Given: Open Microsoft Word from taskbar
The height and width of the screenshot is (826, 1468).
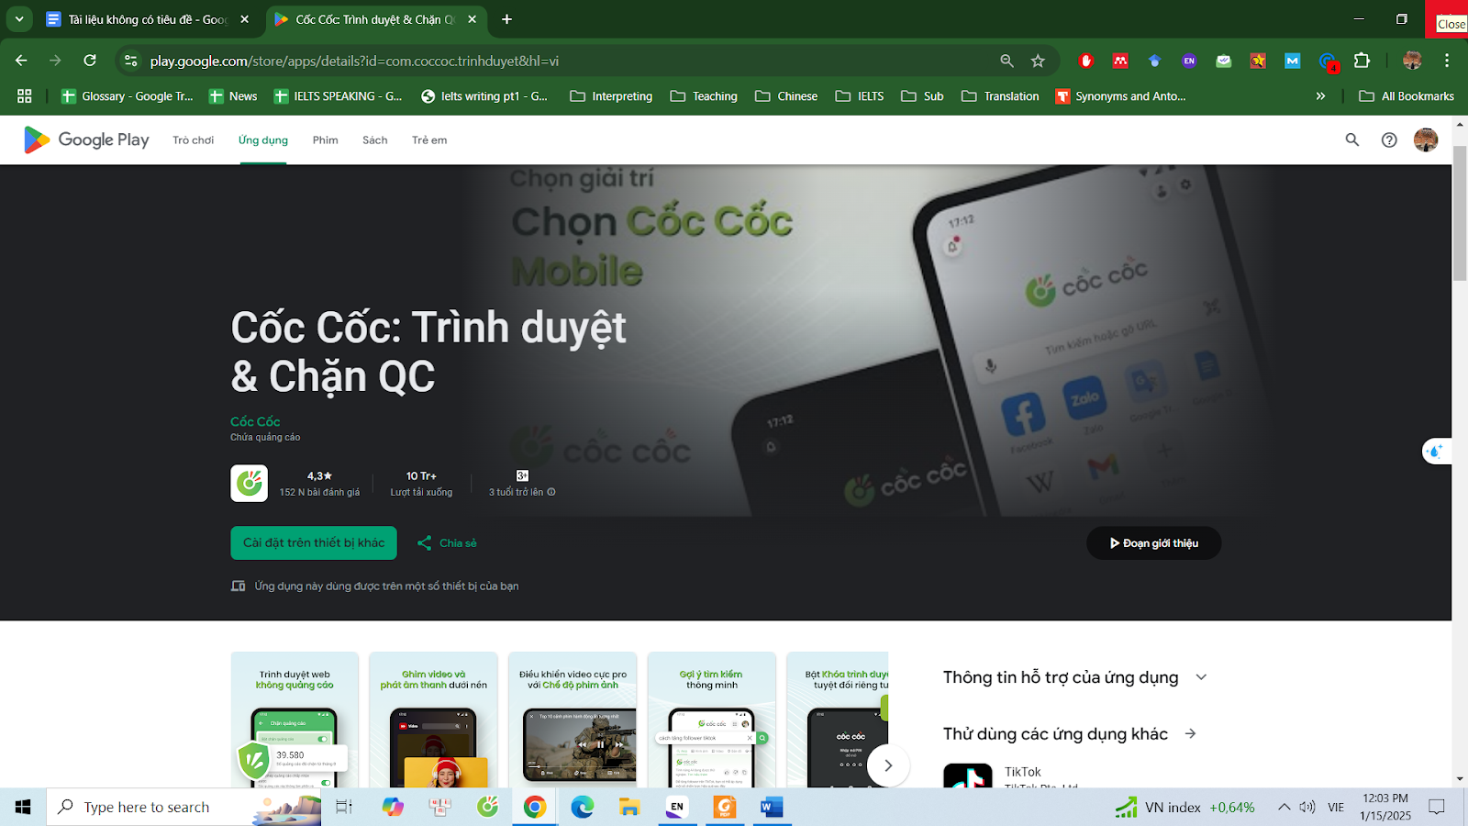Looking at the screenshot, I should click(x=772, y=807).
